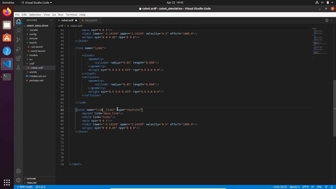Open the Testing flask icon view

point(18,68)
